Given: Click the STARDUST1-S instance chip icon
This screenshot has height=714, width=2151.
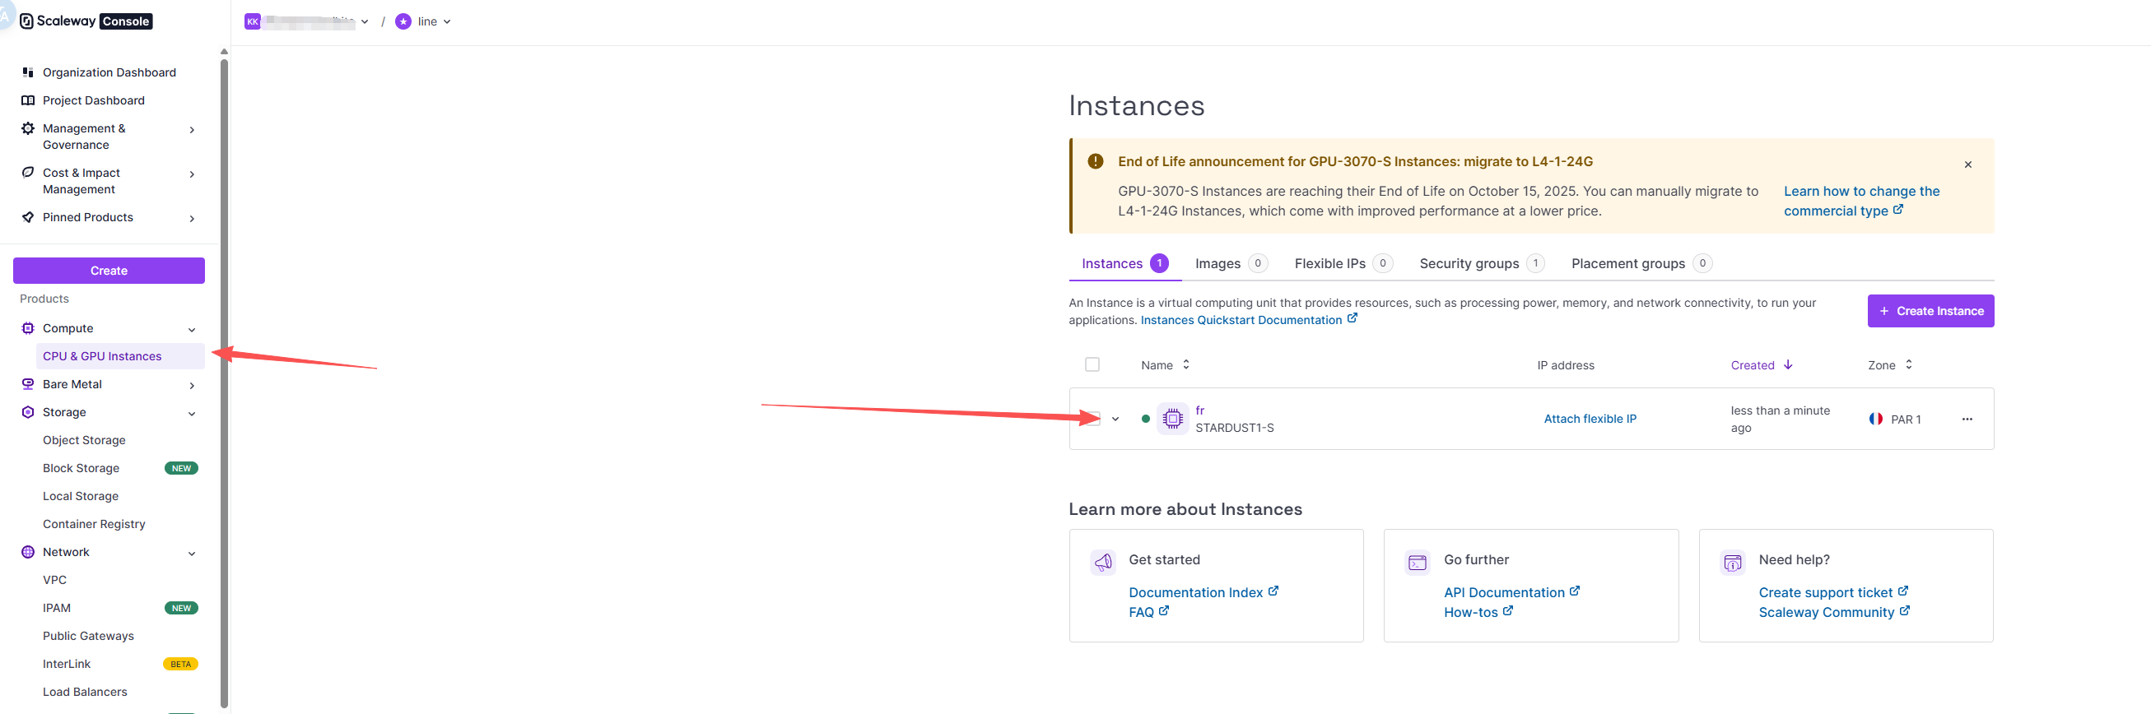Looking at the screenshot, I should click(x=1173, y=419).
